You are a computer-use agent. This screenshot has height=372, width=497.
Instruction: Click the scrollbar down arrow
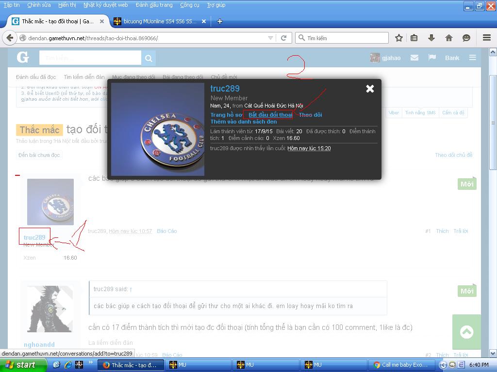click(493, 353)
